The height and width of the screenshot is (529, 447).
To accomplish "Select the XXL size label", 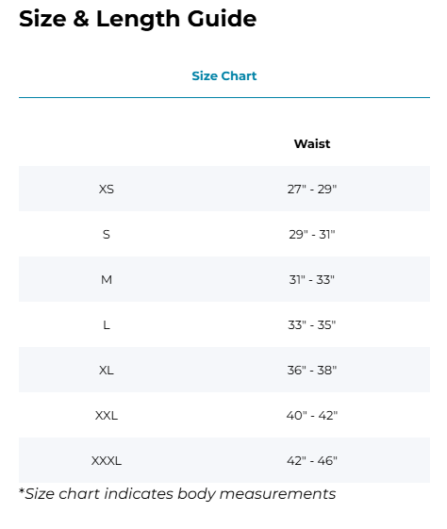I will click(x=107, y=415).
